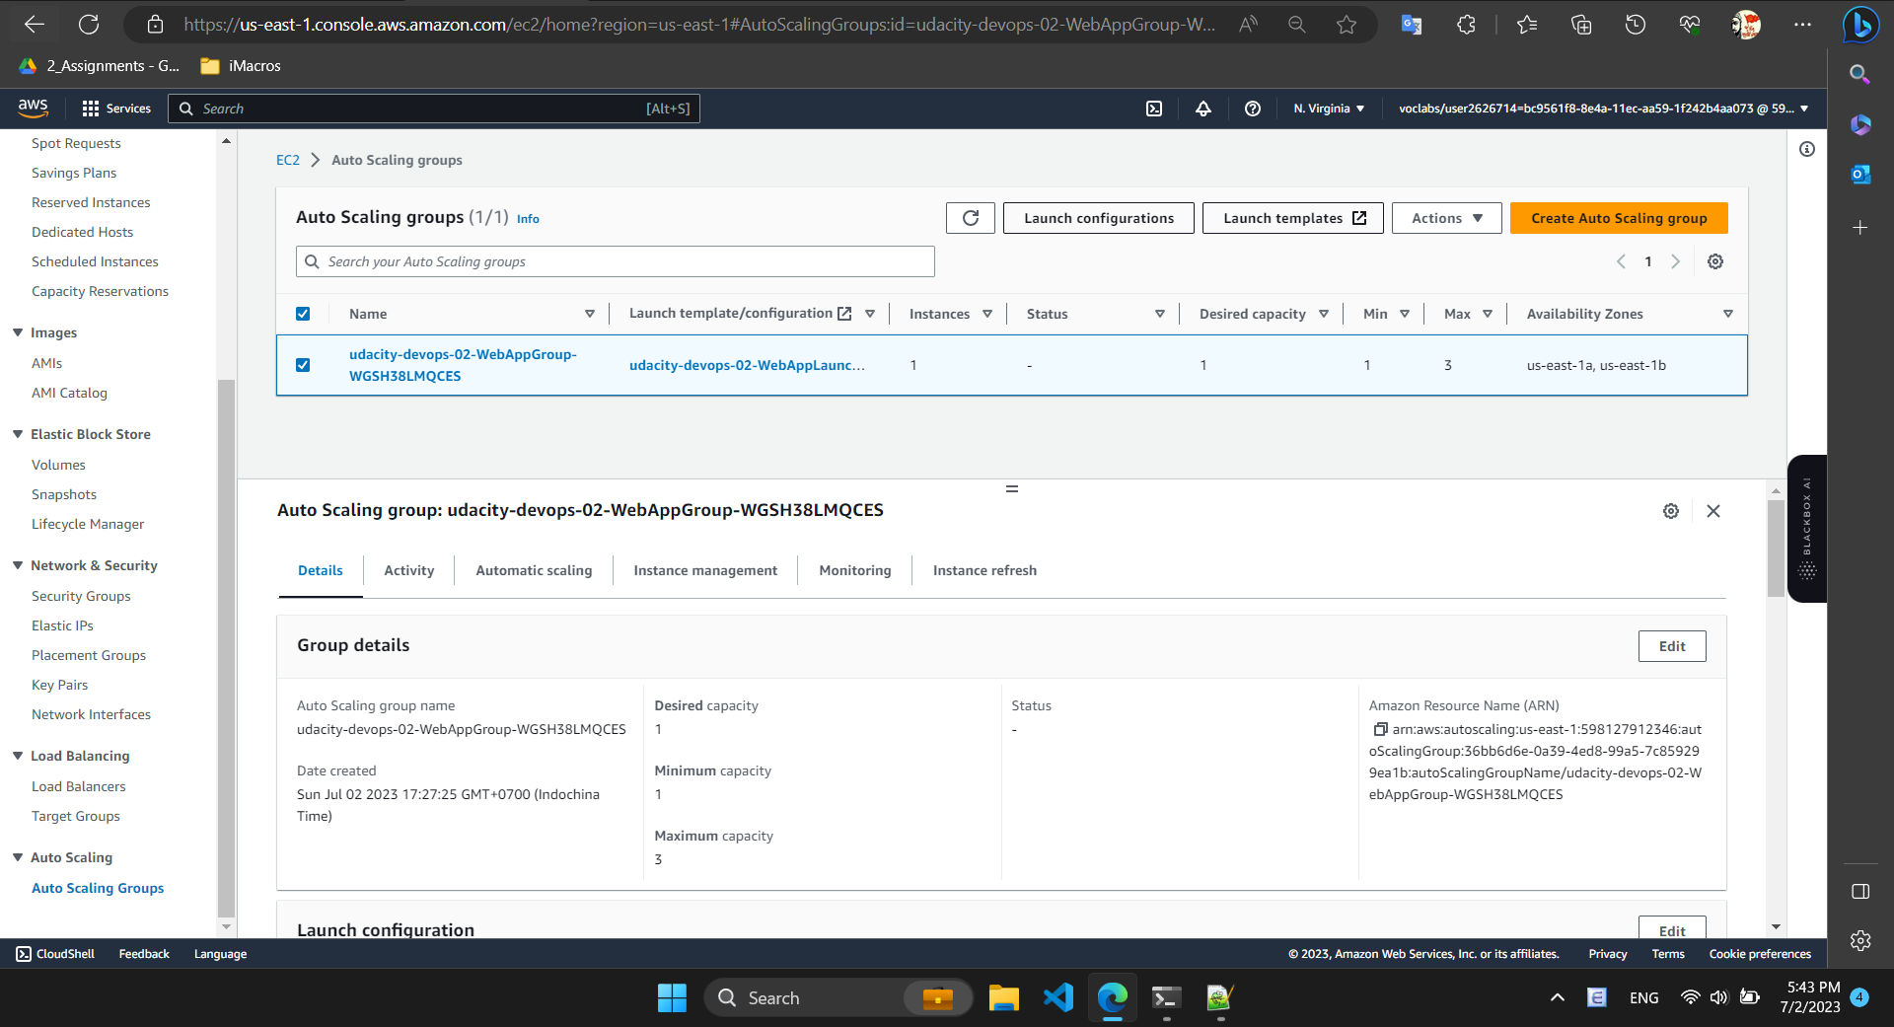Image resolution: width=1894 pixels, height=1027 pixels.
Task: Open the Actions dropdown
Action: click(x=1446, y=217)
